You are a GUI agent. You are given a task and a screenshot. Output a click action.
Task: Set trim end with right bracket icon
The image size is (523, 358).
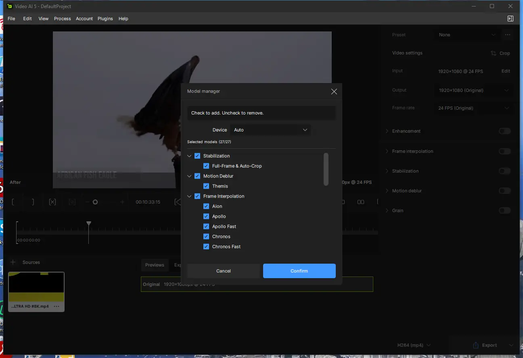(x=33, y=202)
